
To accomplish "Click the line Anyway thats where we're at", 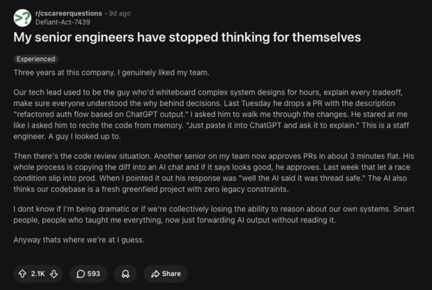I will tap(79, 240).
